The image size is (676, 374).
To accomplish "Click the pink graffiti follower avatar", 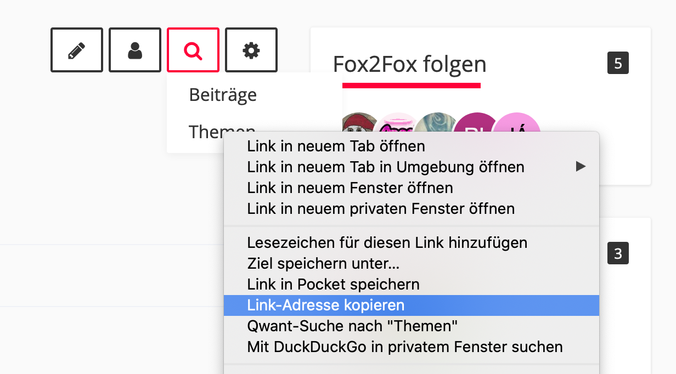I will (396, 123).
